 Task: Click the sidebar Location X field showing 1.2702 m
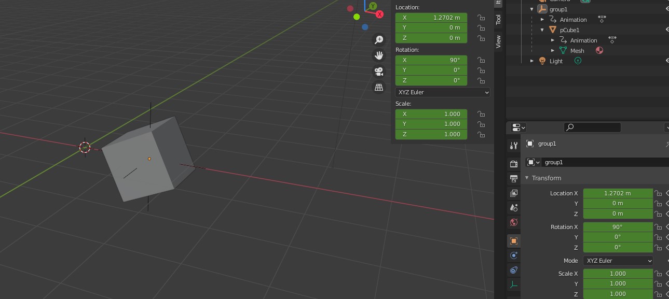pos(431,18)
